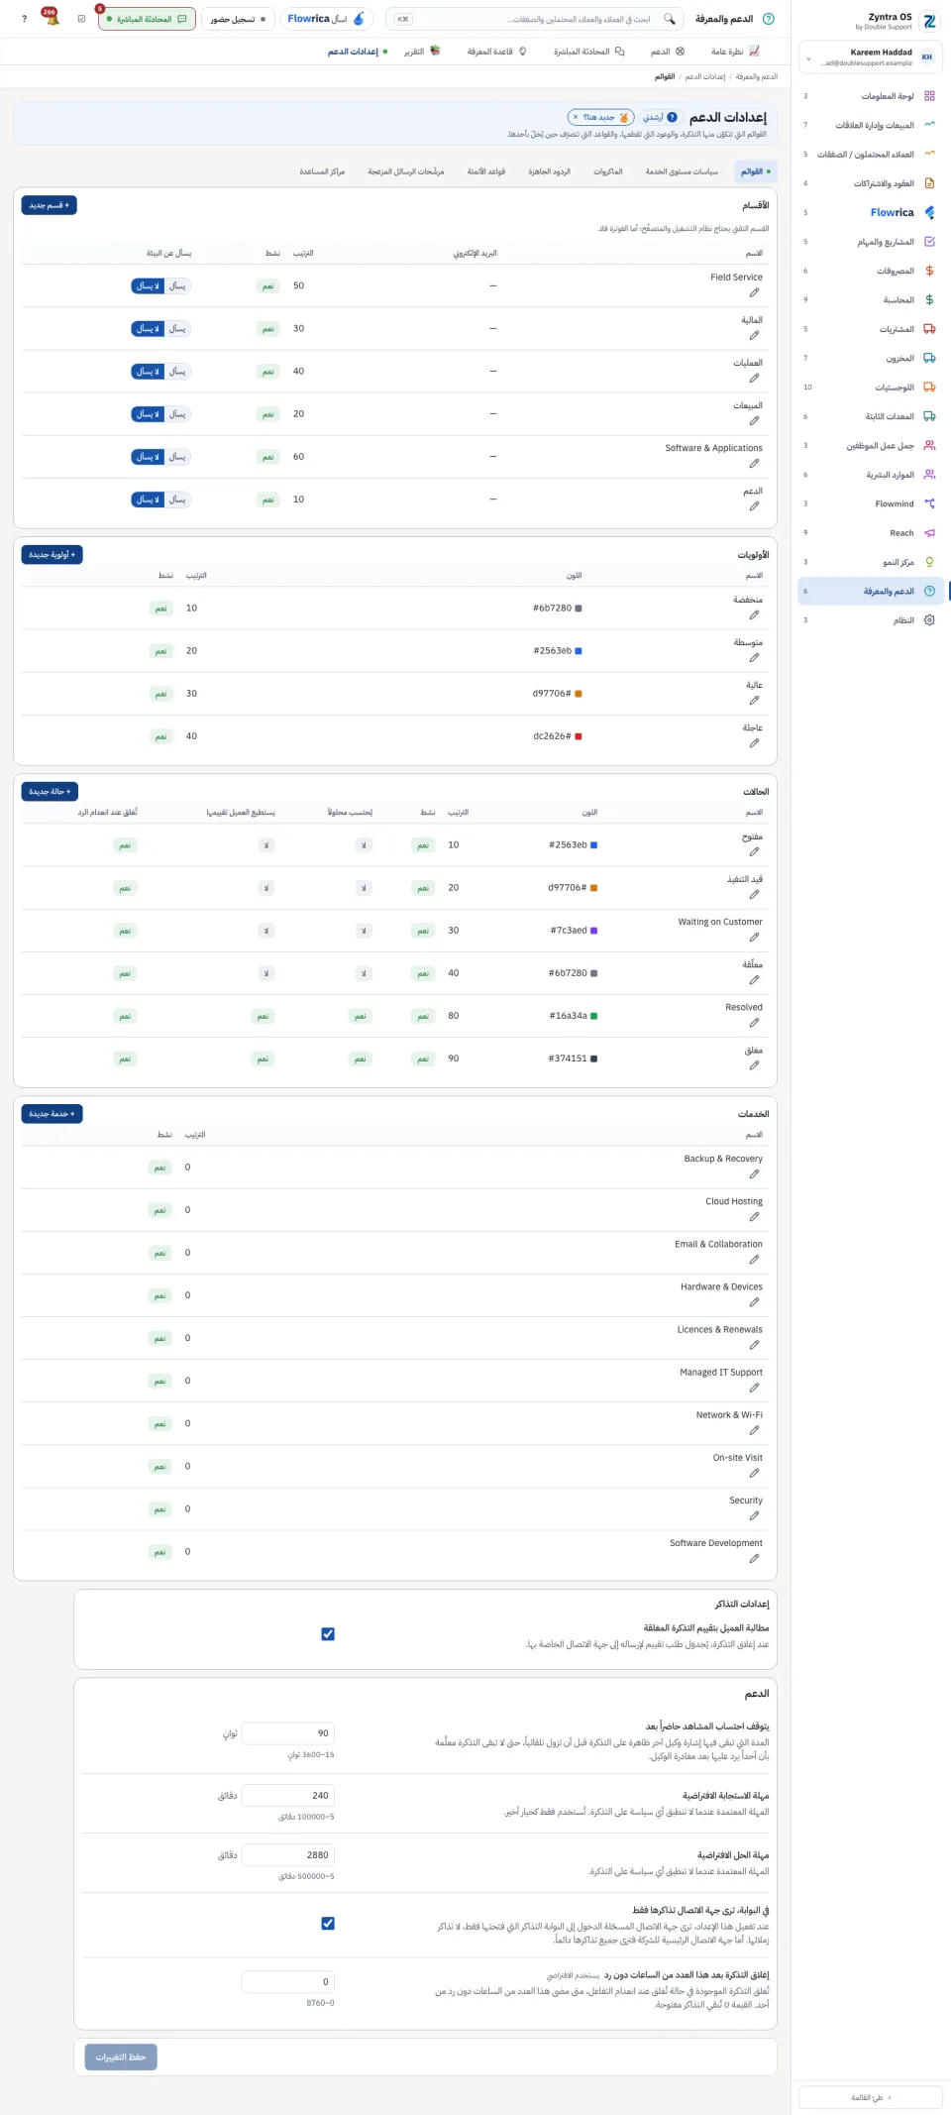Image resolution: width=951 pixels, height=2115 pixels.
Task: Click the مهلة الاستجابة الافتراضية field showing 240
Action: tap(288, 1795)
